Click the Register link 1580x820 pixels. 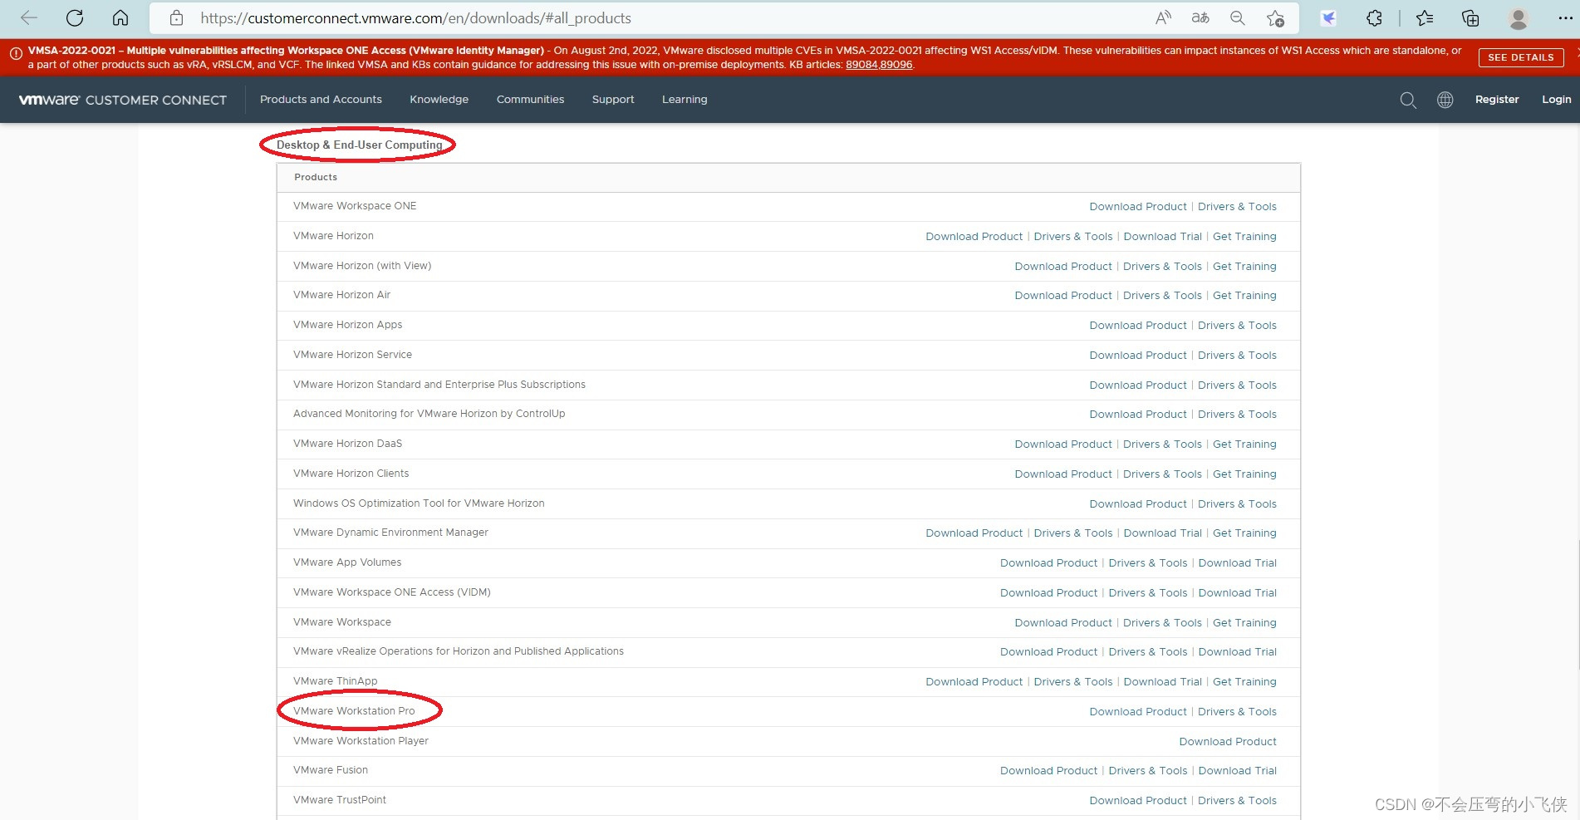(x=1497, y=99)
